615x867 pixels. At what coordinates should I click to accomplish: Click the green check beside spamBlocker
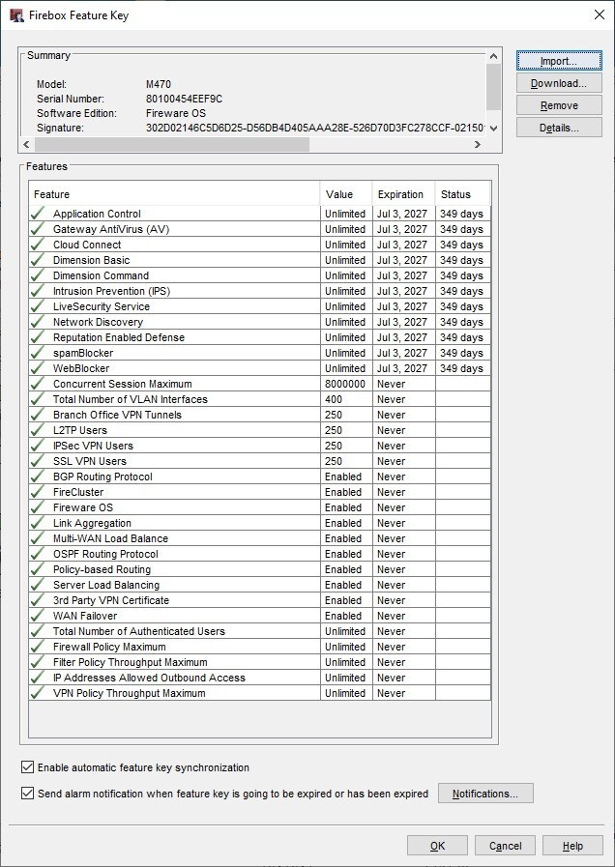point(38,353)
